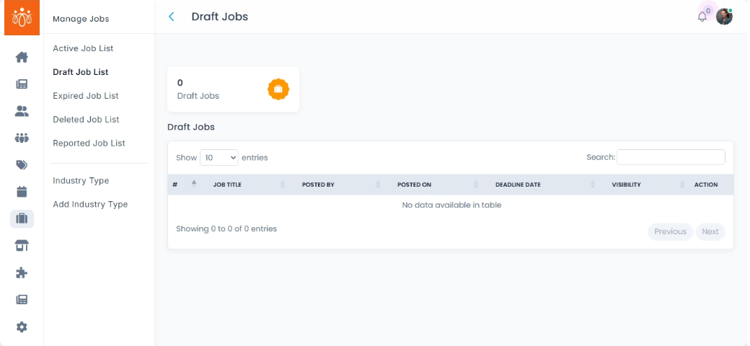Open the settings gear icon
Screen dimensions: 750x346
pyautogui.click(x=22, y=327)
